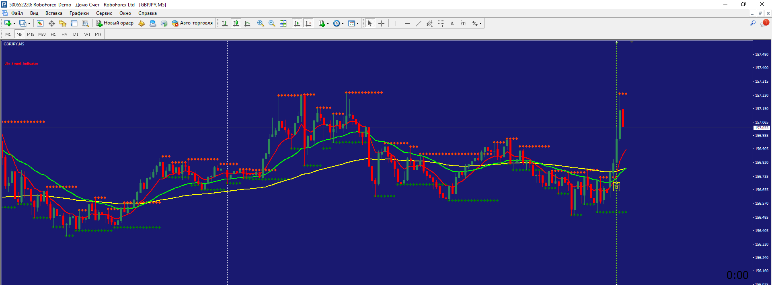Select the equidistant channel tool
The height and width of the screenshot is (285, 772).
point(429,23)
